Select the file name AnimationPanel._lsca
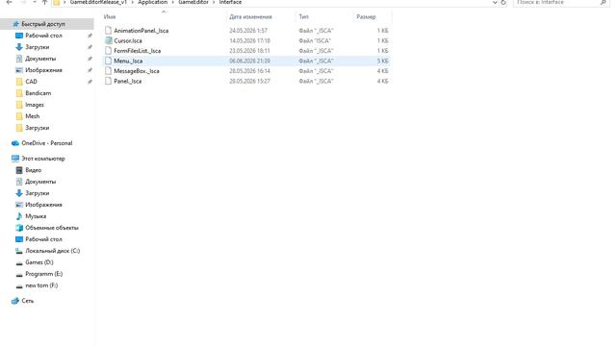This screenshot has height=346, width=616. (141, 31)
